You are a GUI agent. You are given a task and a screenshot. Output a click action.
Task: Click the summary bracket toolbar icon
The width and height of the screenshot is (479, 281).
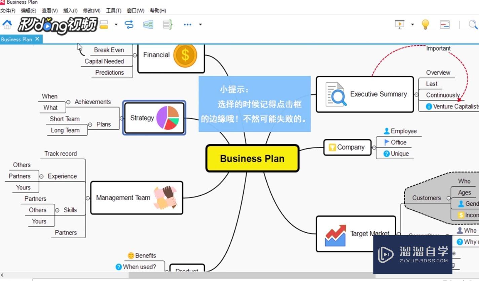[x=168, y=24]
